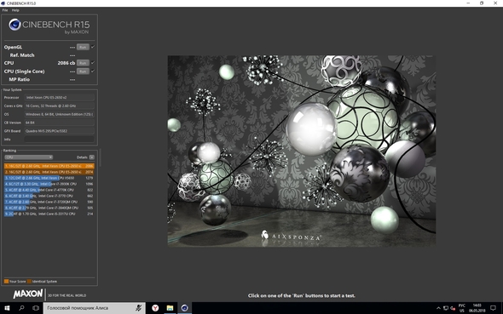
Task: Open the Ranking CPU dropdown
Action: tap(28, 157)
